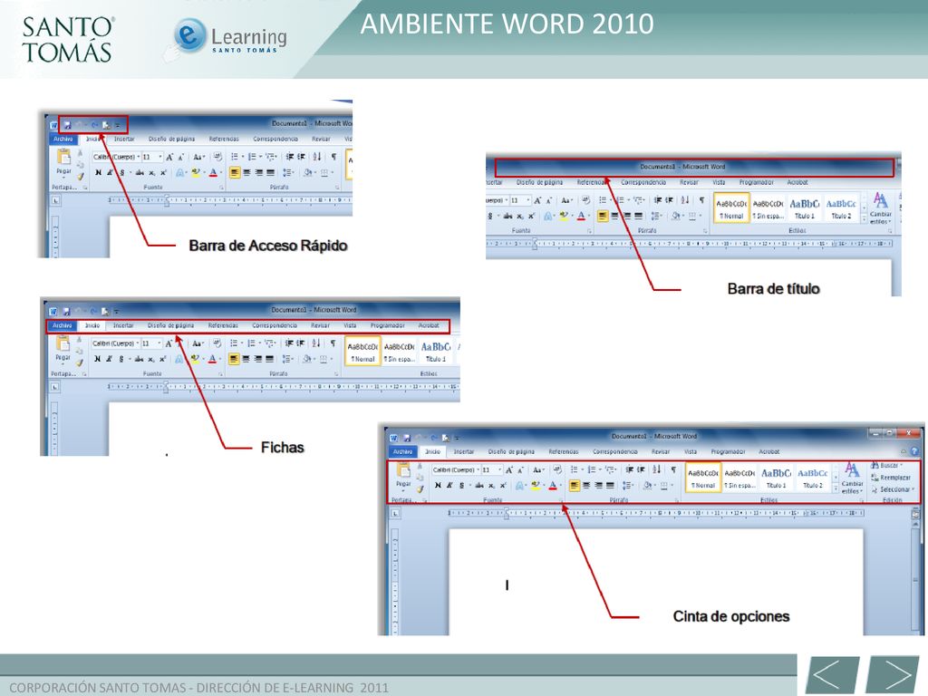Image resolution: width=928 pixels, height=696 pixels.
Task: Toggle Superscript in Barra de Acceso Rápido screenshot
Action: (x=163, y=173)
